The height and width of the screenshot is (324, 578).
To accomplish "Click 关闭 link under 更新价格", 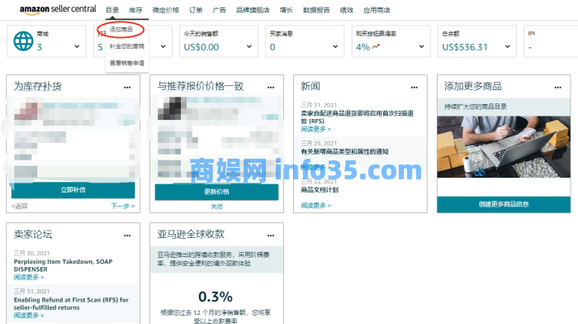I will tap(216, 207).
